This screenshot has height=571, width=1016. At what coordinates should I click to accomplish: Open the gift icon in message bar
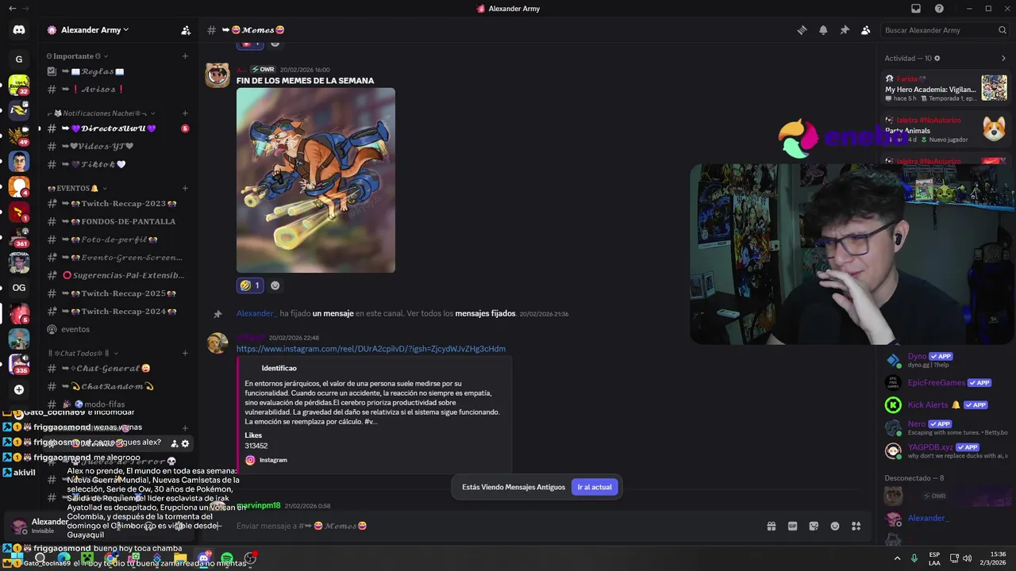tap(771, 526)
